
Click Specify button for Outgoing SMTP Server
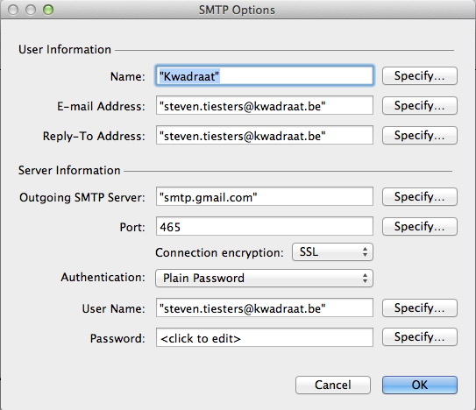[x=420, y=196]
